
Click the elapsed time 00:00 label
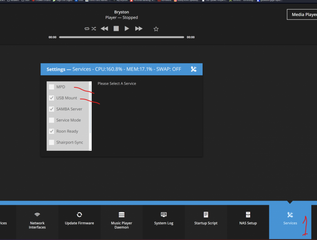coord(52,37)
